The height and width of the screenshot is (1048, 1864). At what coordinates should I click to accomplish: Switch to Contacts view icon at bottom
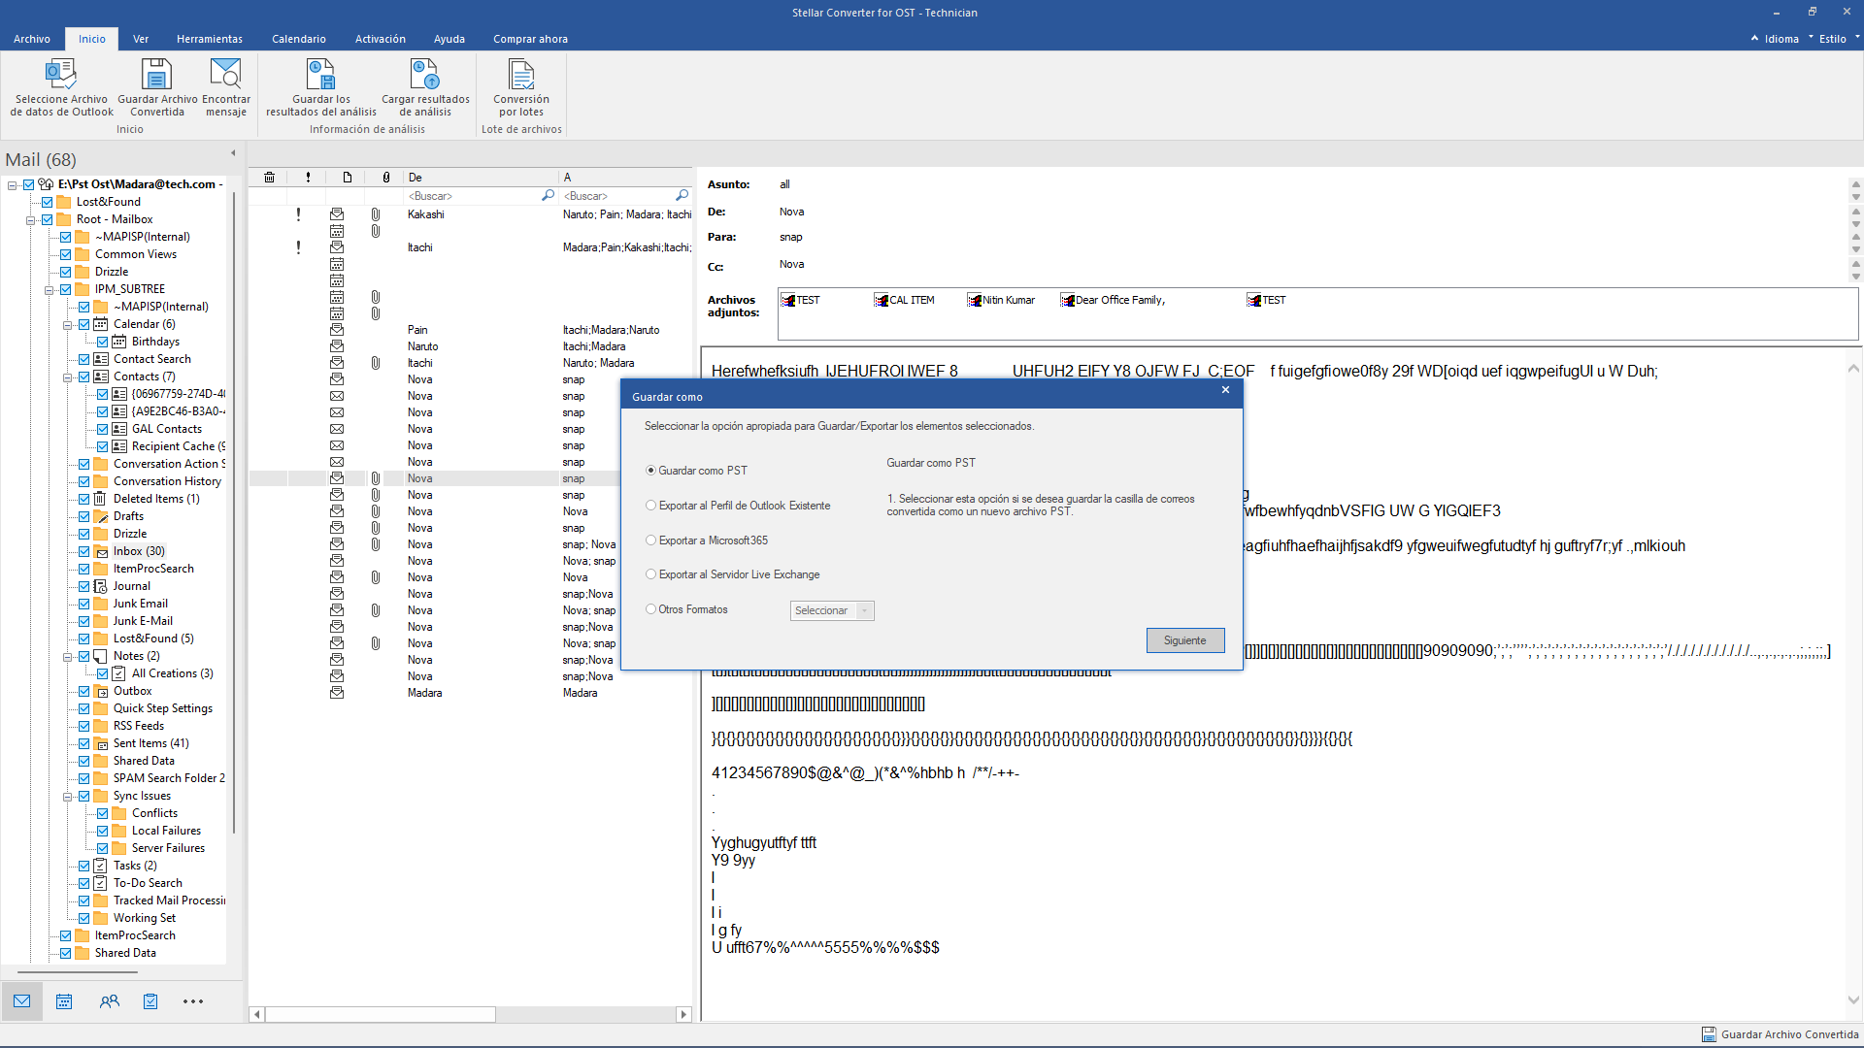(109, 1000)
